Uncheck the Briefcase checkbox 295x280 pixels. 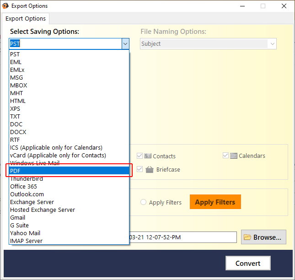point(139,169)
